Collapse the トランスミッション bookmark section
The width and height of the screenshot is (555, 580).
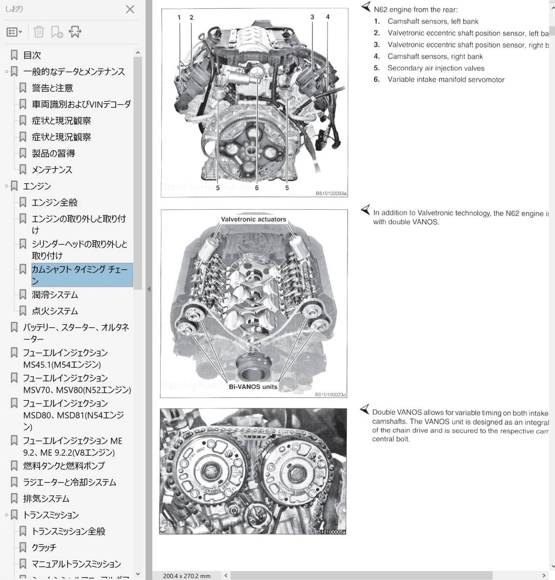click(6, 515)
